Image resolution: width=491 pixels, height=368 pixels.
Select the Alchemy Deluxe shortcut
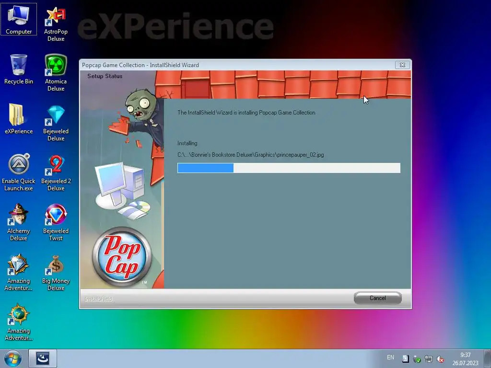[x=19, y=222]
